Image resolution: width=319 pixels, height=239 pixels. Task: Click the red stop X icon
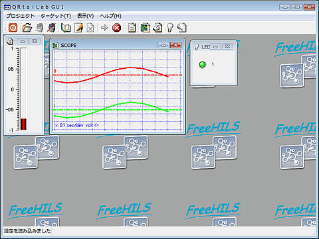116,28
